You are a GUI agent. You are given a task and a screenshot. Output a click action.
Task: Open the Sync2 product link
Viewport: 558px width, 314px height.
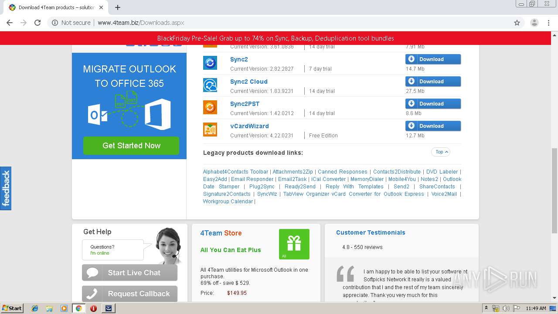(239, 59)
